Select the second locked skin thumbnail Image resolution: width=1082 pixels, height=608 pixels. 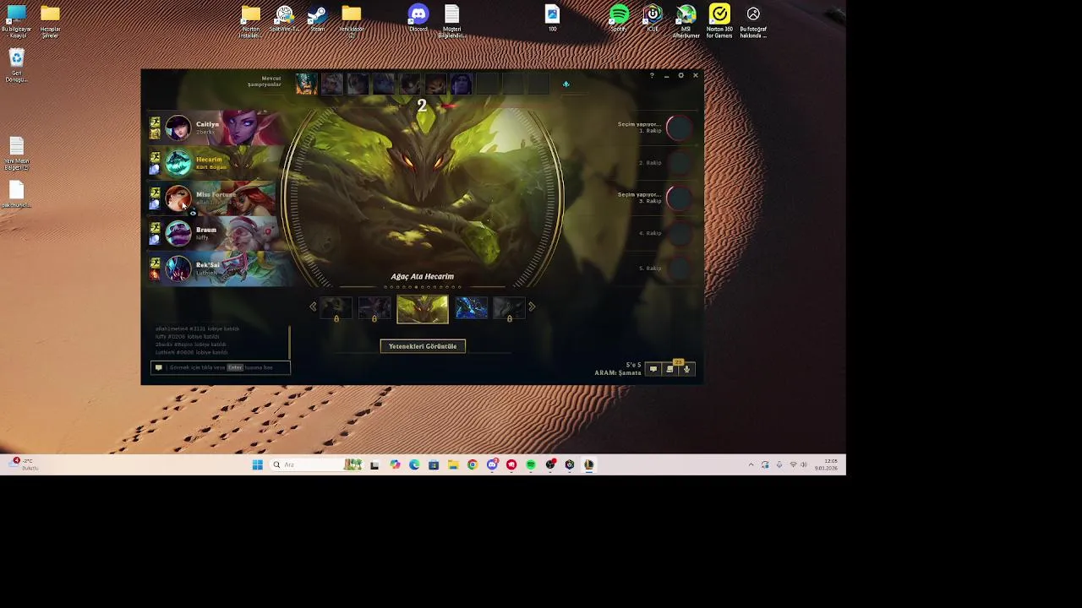click(374, 309)
